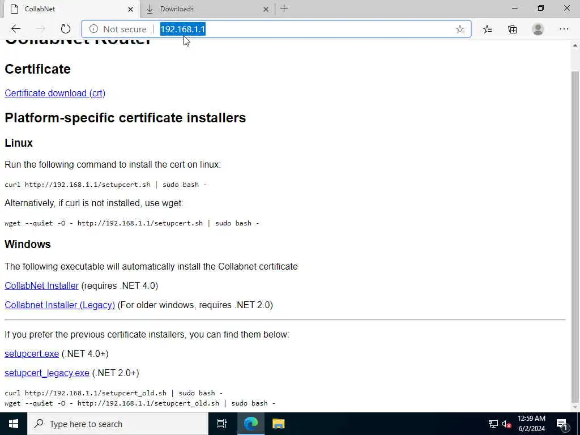Open Collabnet Installer (Legacy) link

pos(59,305)
